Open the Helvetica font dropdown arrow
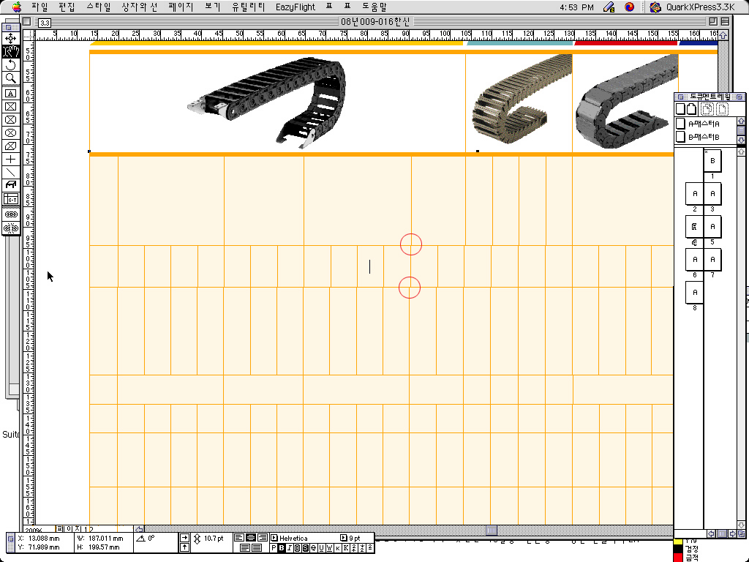 274,538
